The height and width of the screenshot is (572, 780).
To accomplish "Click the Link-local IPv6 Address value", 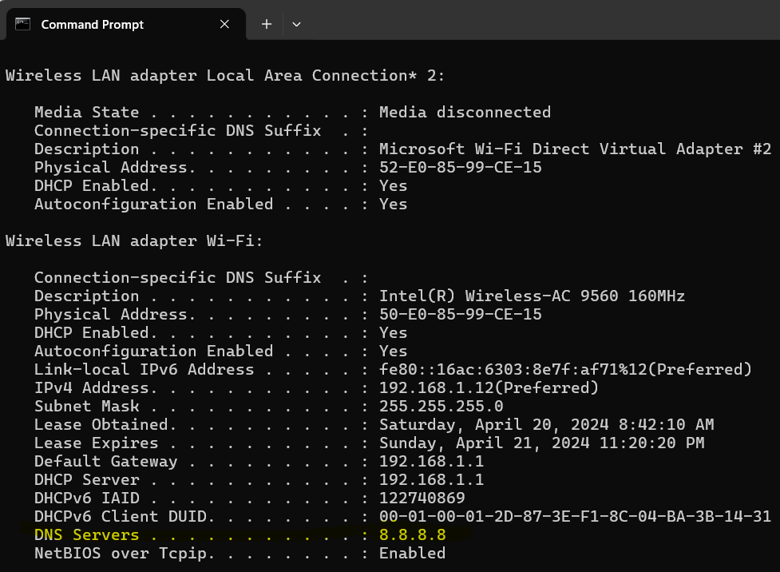I will click(565, 370).
